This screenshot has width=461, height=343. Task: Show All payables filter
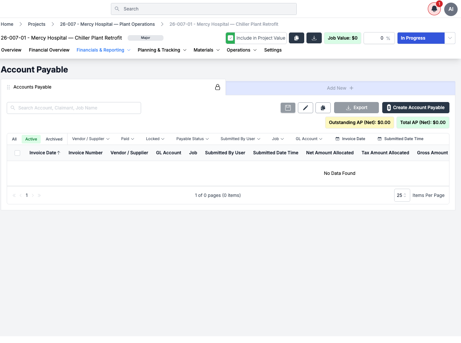(x=14, y=139)
